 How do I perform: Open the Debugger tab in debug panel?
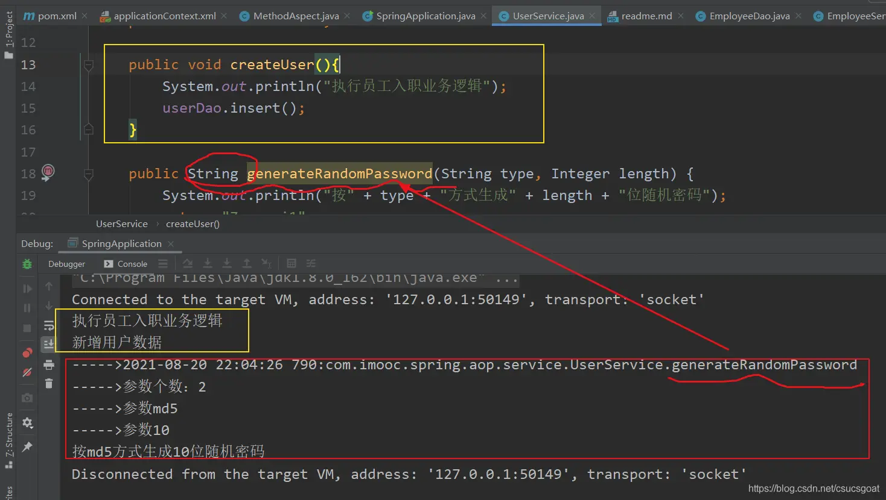coord(66,264)
